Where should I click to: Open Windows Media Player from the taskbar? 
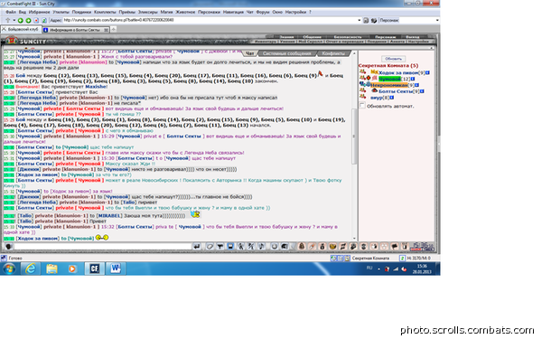pyautogui.click(x=72, y=268)
